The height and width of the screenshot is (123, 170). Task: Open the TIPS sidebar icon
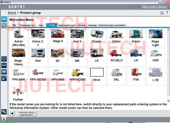coord(4,65)
